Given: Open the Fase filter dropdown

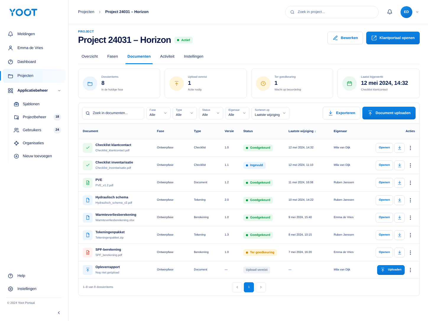Looking at the screenshot, I should point(158,113).
